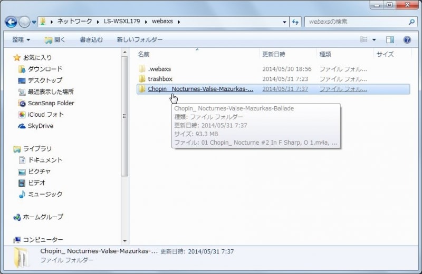Sort by 更新日時 column header

pos(274,54)
